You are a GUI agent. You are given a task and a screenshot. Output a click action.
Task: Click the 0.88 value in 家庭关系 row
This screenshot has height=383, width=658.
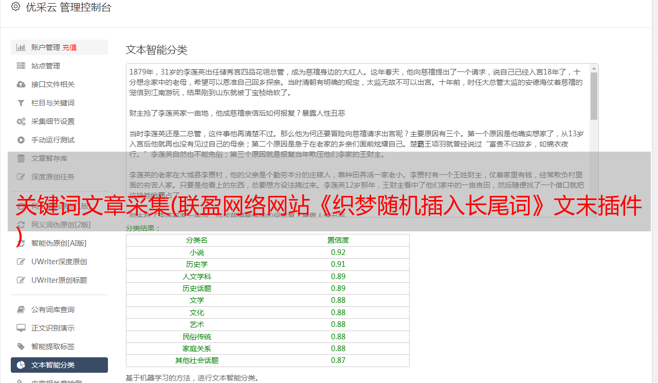click(338, 349)
